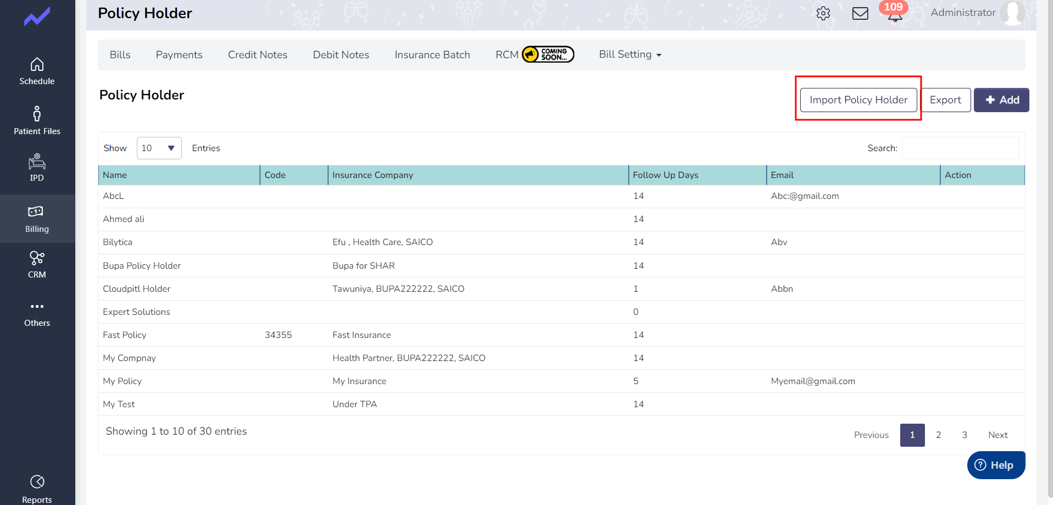Click Efu , Health Care, SAICO cell
Screen dimensions: 1053x505
pos(383,242)
